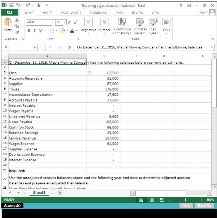217x218 pixels.
Task: Click the Sign In link
Action: tap(203, 12)
